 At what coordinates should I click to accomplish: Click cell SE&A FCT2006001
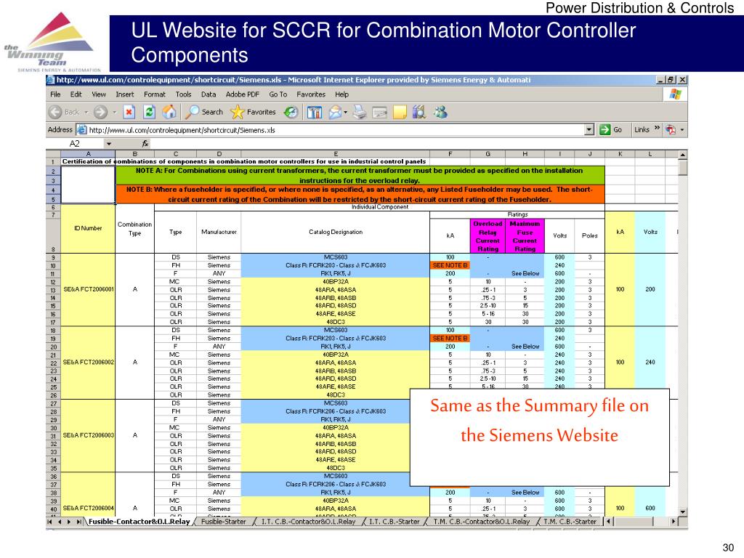click(x=88, y=289)
